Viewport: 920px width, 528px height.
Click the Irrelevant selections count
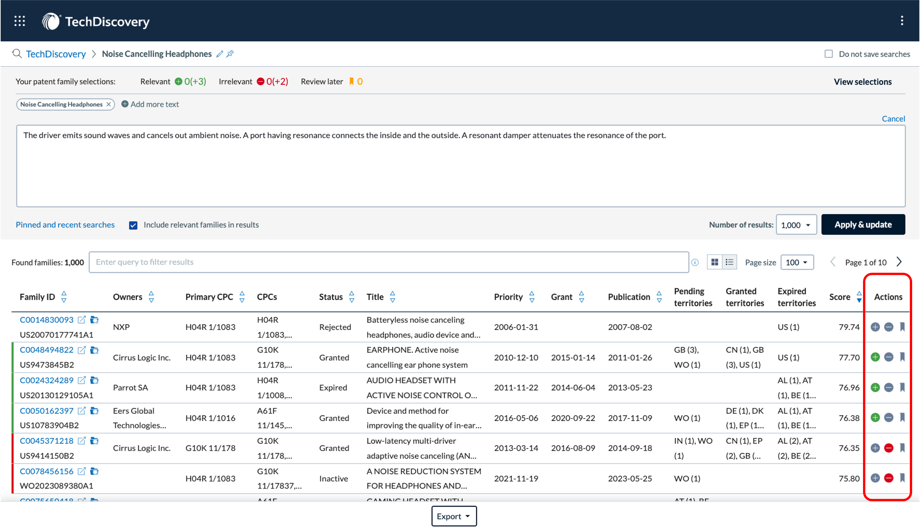(x=277, y=82)
